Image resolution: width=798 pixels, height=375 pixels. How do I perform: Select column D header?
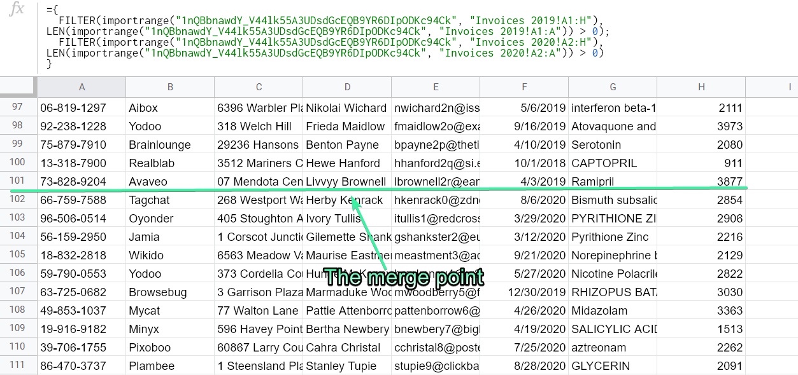pyautogui.click(x=346, y=87)
